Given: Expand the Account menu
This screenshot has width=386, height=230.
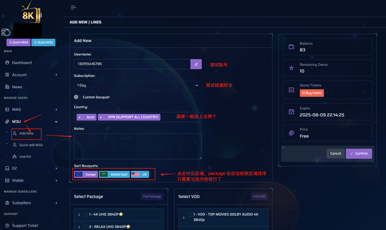Looking at the screenshot, I should 31,75.
